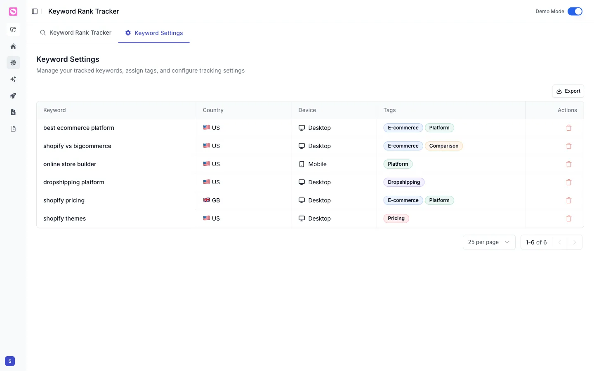Open the sparkles AI sidebar icon
The height and width of the screenshot is (371, 594).
(13, 79)
